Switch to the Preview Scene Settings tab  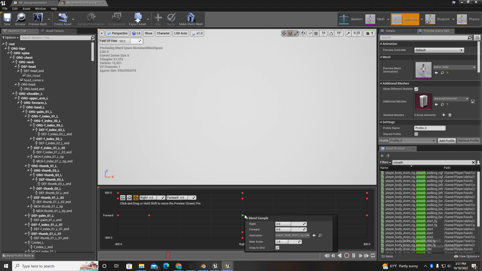click(x=436, y=31)
